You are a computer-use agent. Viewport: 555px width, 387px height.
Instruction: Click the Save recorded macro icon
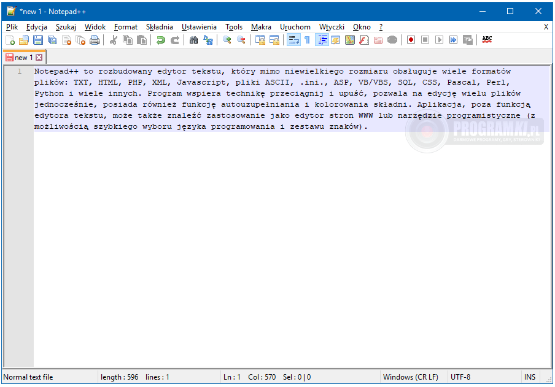[x=468, y=40]
